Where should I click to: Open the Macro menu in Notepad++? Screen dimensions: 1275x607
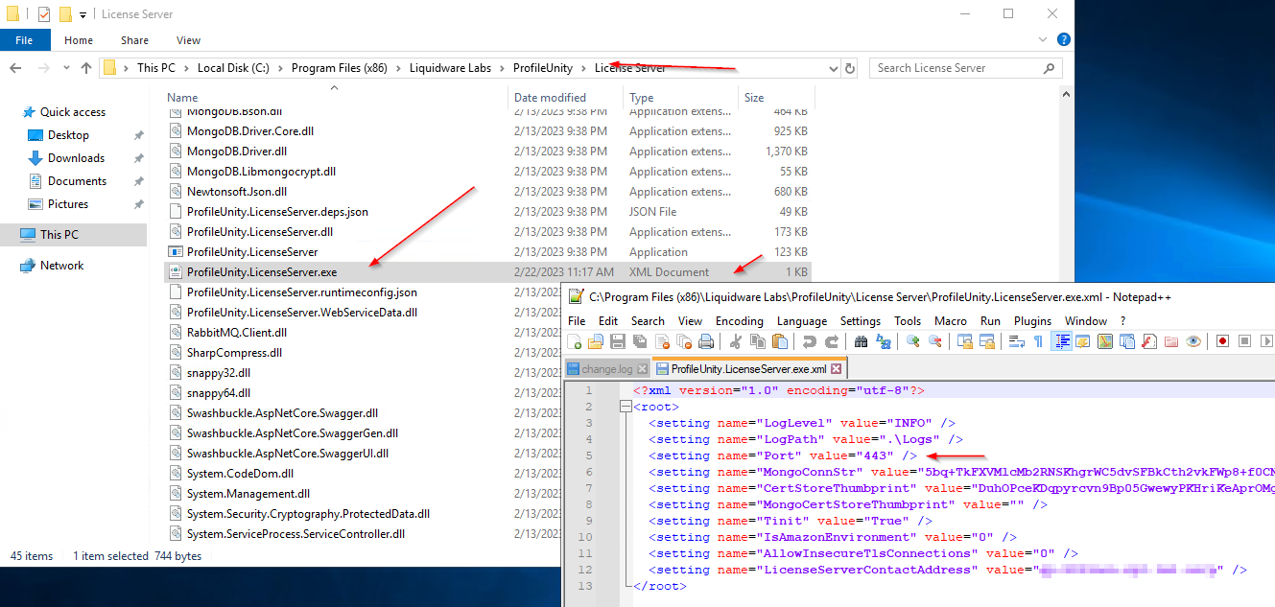point(951,320)
